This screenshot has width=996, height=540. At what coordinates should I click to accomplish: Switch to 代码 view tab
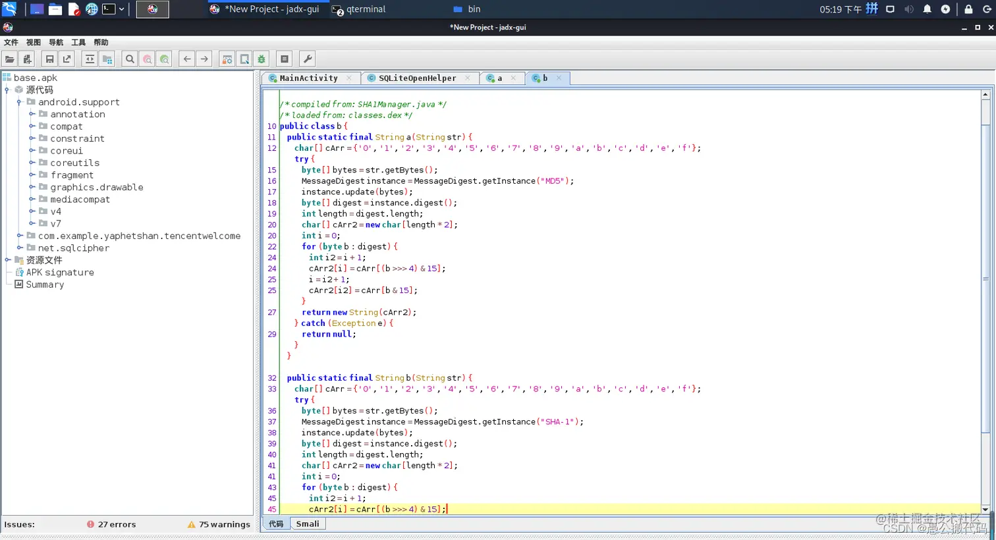click(x=276, y=524)
